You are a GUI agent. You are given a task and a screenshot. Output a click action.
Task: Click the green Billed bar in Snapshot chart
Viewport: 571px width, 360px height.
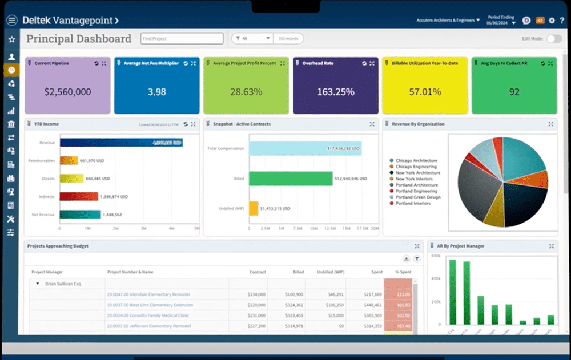pos(291,179)
